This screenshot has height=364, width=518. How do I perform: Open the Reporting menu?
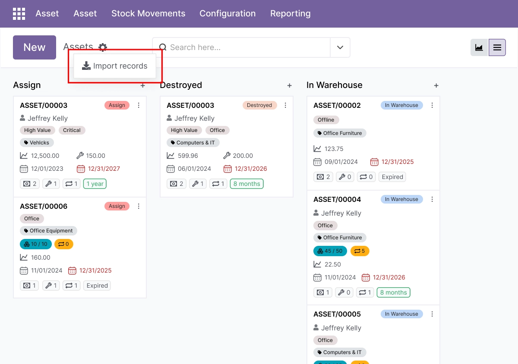tap(291, 14)
